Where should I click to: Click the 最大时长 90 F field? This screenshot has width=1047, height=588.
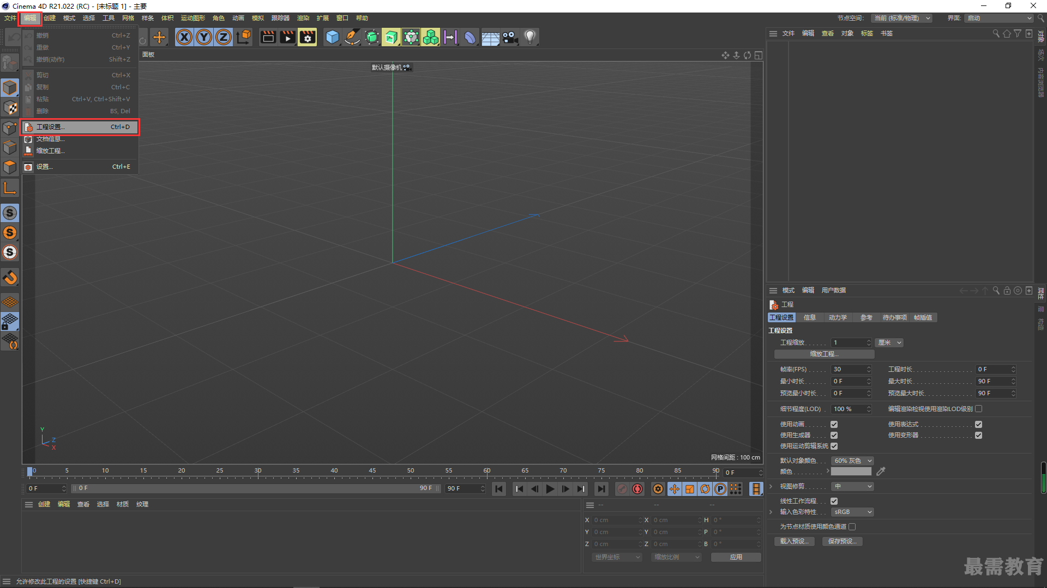[996, 382]
